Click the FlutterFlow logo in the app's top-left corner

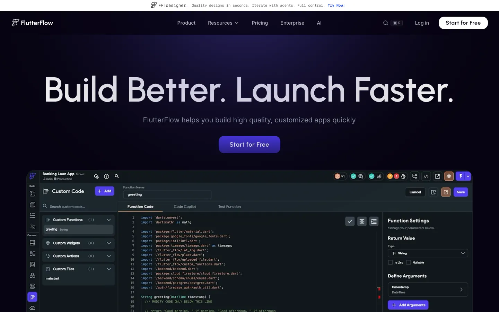point(33,176)
